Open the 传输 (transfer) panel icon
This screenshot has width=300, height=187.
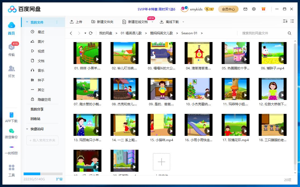click(x=11, y=47)
